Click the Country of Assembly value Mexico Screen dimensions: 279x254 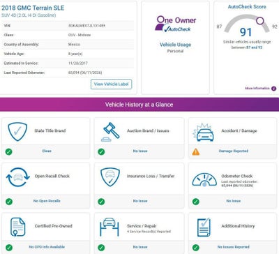coord(74,45)
